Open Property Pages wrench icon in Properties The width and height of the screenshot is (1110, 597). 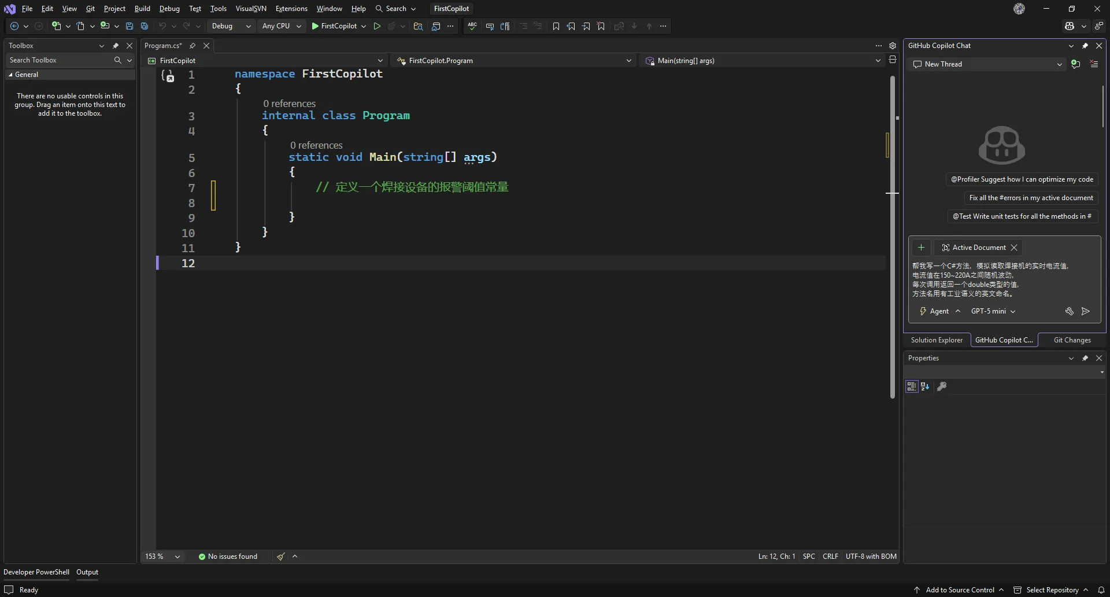[942, 386]
